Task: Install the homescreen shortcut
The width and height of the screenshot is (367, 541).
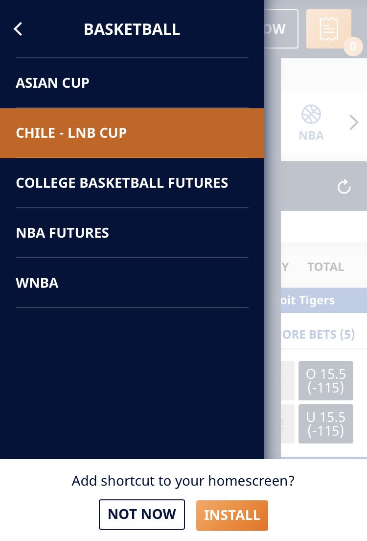Action: click(x=232, y=515)
